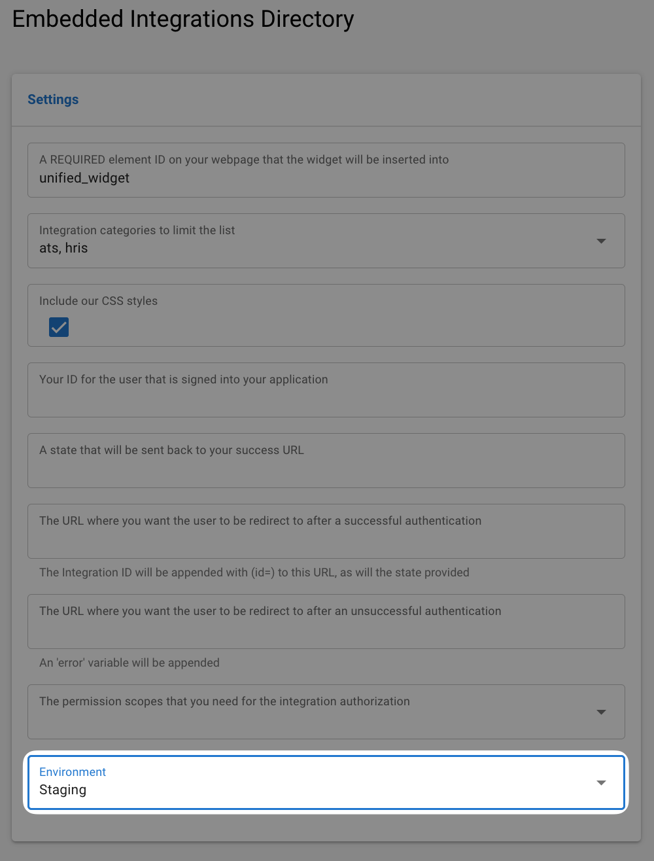Focus the successful authentication redirect URL field

(326, 538)
